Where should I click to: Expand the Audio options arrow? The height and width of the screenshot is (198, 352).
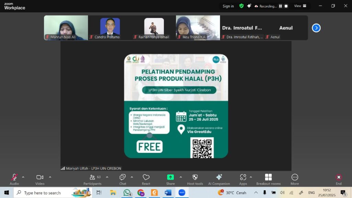23,177
